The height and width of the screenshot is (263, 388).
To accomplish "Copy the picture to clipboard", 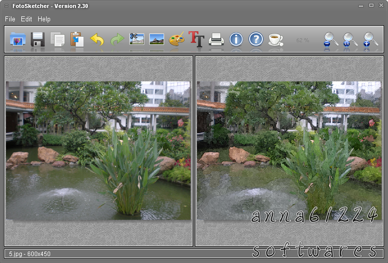I will 58,39.
